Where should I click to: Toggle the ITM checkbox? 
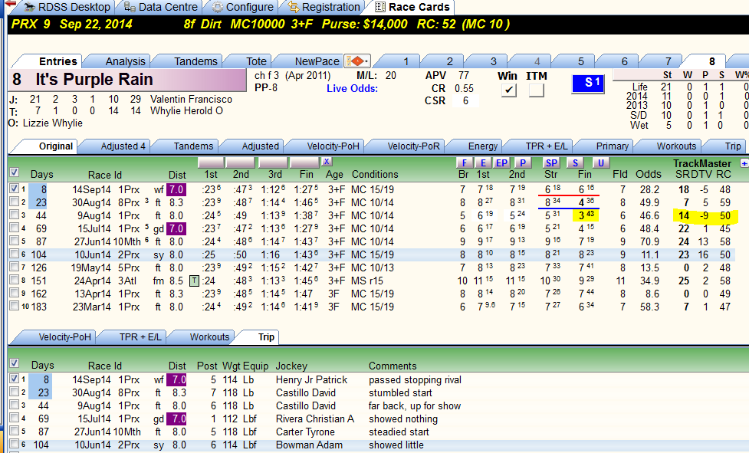537,90
